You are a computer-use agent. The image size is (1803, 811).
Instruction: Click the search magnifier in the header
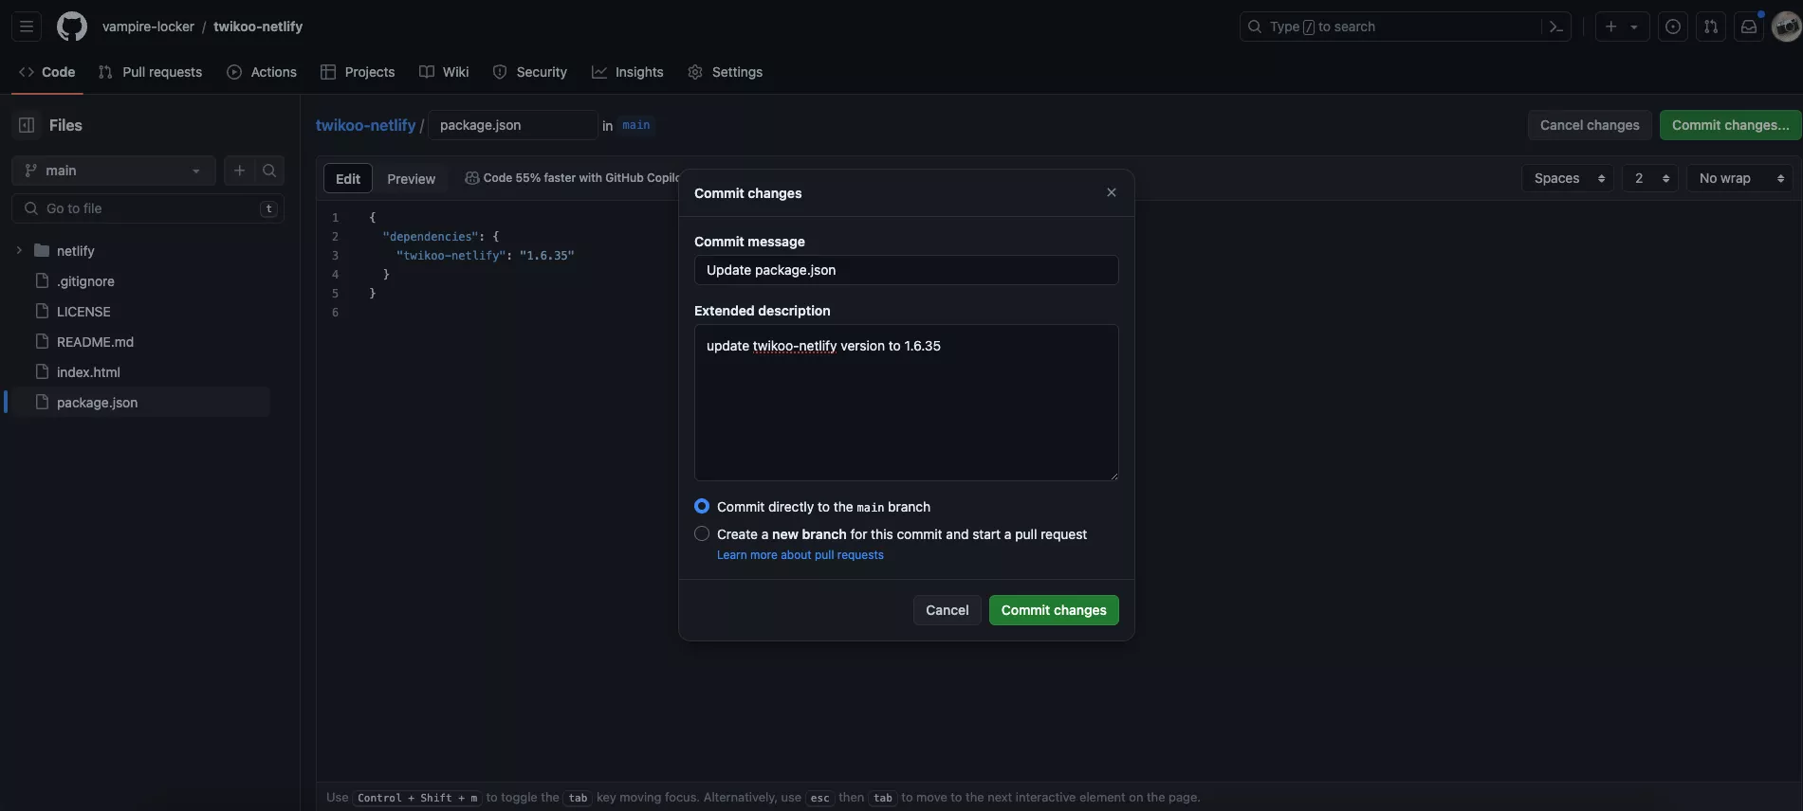pyautogui.click(x=1255, y=27)
